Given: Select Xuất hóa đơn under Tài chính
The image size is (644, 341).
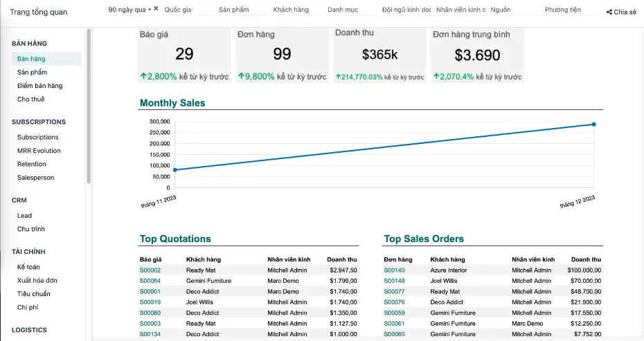Looking at the screenshot, I should tap(37, 280).
